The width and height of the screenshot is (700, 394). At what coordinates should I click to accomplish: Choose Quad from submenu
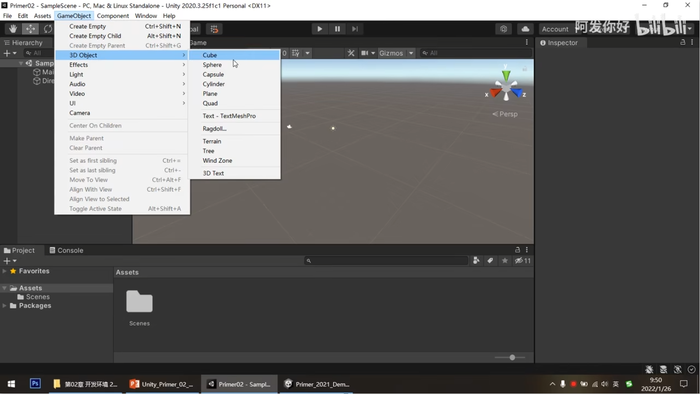coord(234,103)
